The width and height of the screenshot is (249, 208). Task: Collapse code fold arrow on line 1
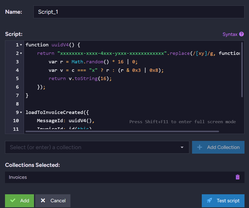click(x=21, y=45)
